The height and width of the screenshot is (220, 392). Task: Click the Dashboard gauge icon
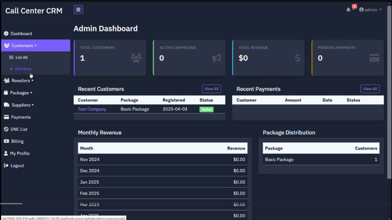pyautogui.click(x=6, y=34)
